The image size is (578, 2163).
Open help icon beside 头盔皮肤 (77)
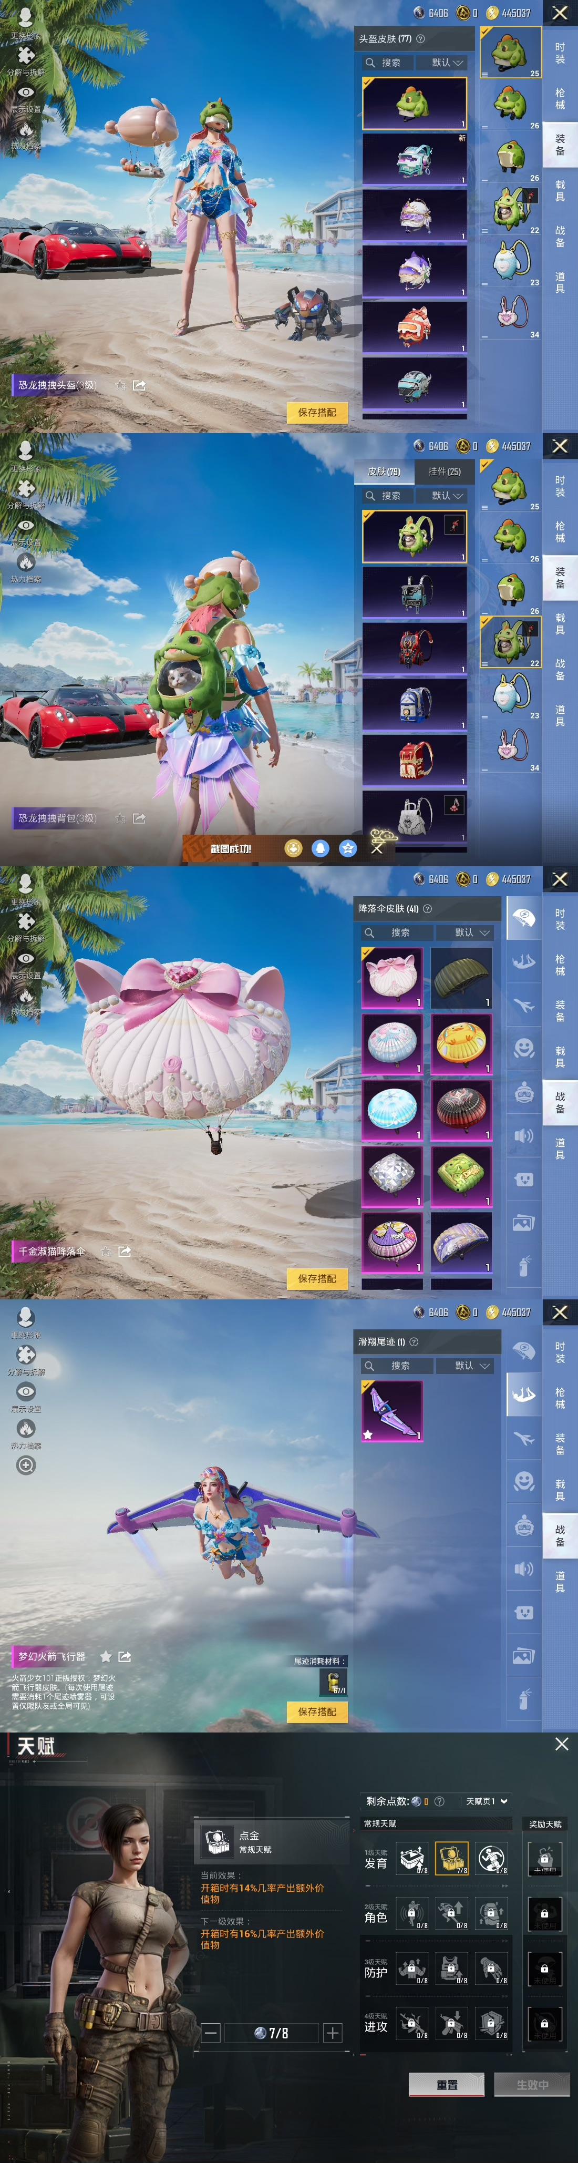pos(420,38)
